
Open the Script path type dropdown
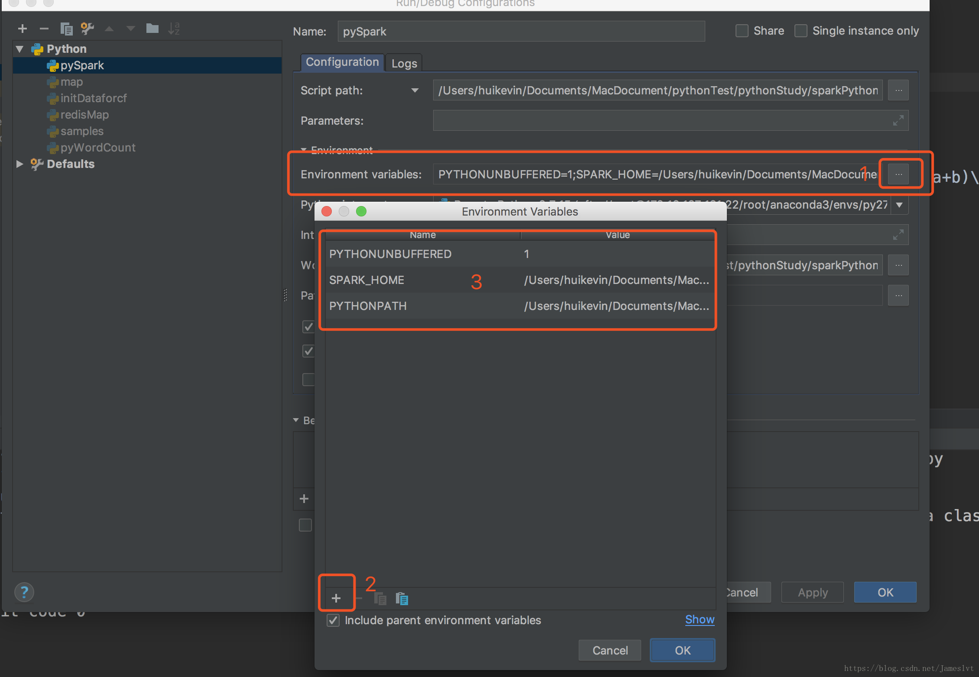415,90
